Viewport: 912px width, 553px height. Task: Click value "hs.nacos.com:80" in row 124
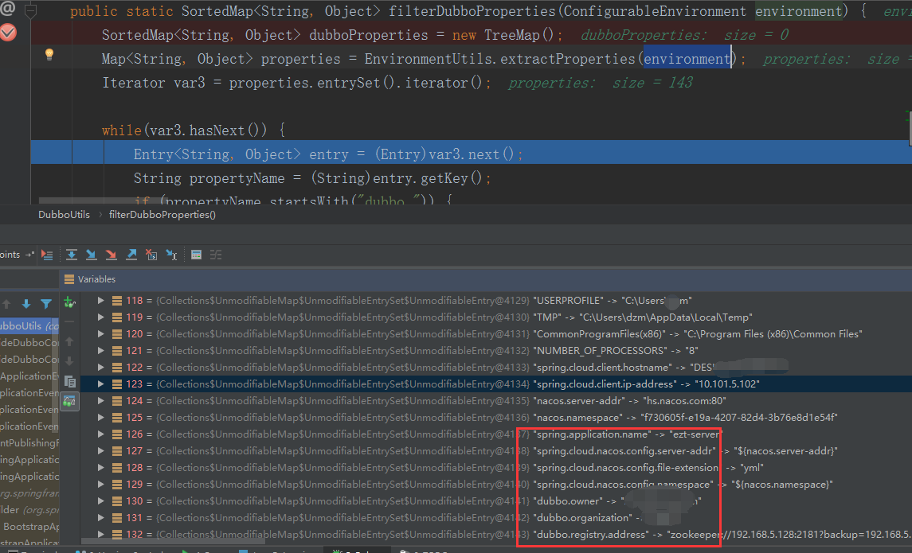pos(684,401)
